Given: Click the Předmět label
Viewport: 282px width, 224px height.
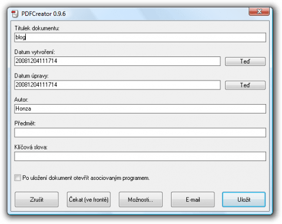Looking at the screenshot, I should pyautogui.click(x=25, y=123).
